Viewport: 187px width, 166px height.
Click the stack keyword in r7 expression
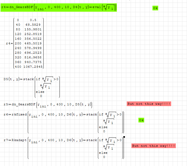tap(91, 140)
